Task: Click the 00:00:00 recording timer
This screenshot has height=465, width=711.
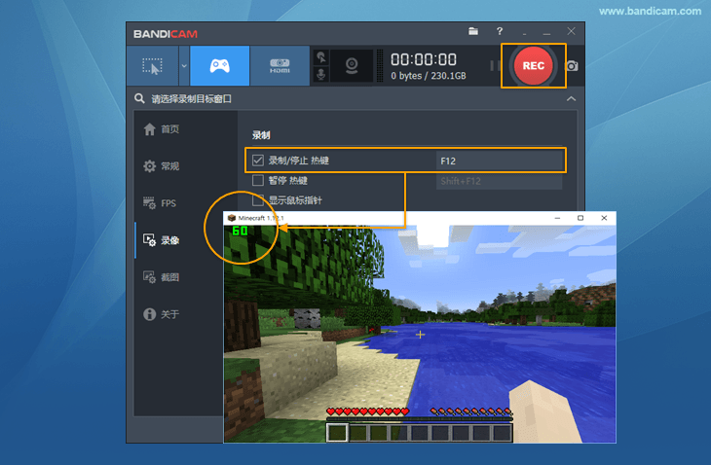Action: [424, 59]
